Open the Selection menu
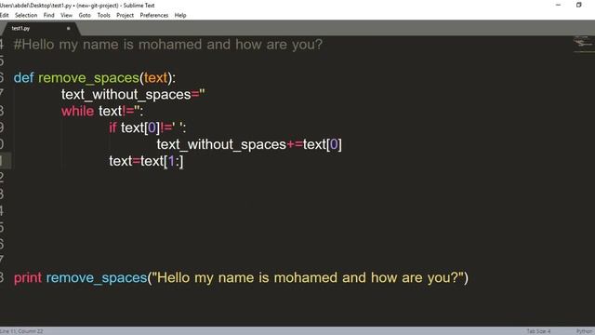595x335 pixels. [26, 15]
